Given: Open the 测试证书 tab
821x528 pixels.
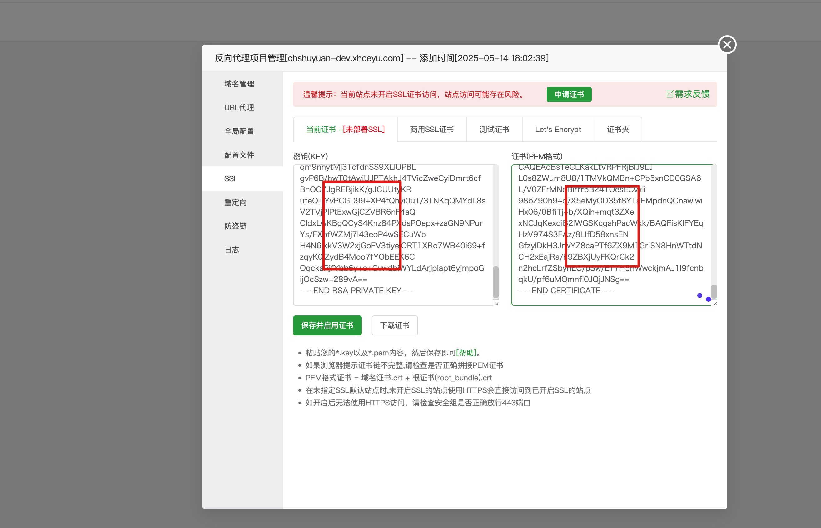Looking at the screenshot, I should (x=494, y=129).
